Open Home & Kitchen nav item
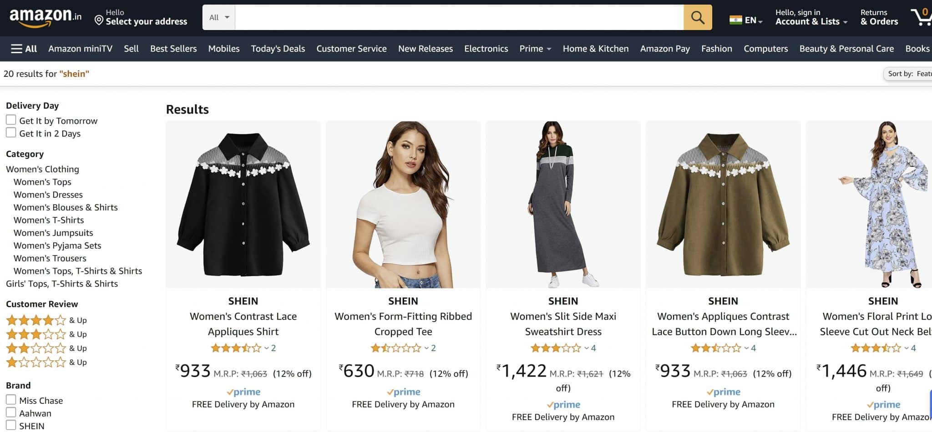The width and height of the screenshot is (932, 432). tap(596, 49)
